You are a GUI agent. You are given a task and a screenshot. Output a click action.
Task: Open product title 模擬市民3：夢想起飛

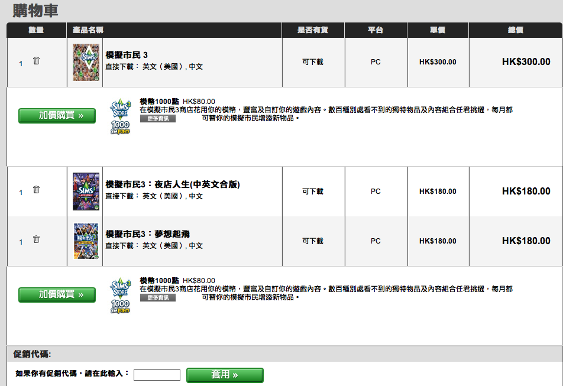click(x=148, y=234)
